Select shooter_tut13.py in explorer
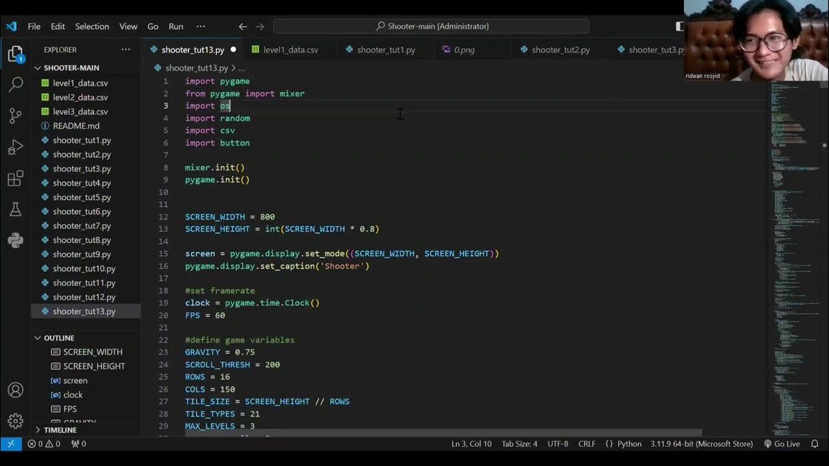829x466 pixels. coord(84,311)
